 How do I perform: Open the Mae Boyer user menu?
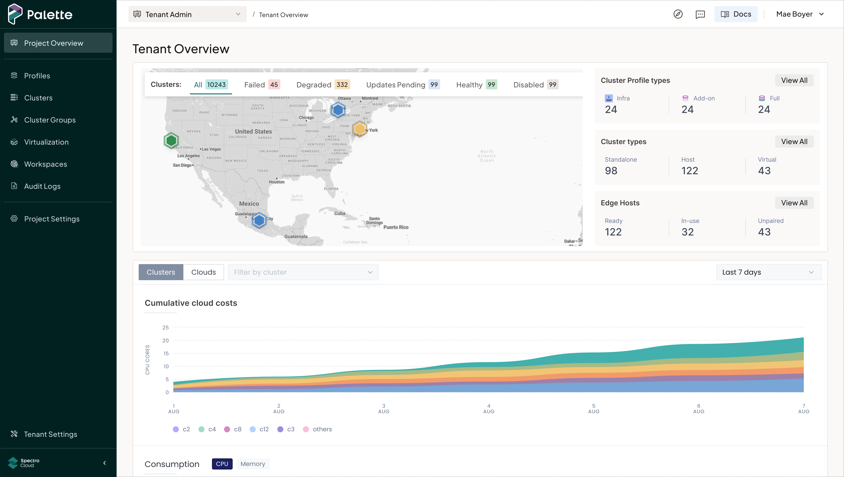tap(800, 14)
